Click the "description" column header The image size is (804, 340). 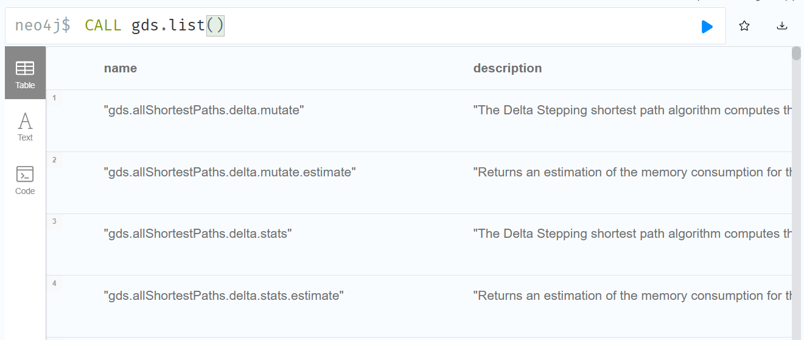pyautogui.click(x=508, y=68)
